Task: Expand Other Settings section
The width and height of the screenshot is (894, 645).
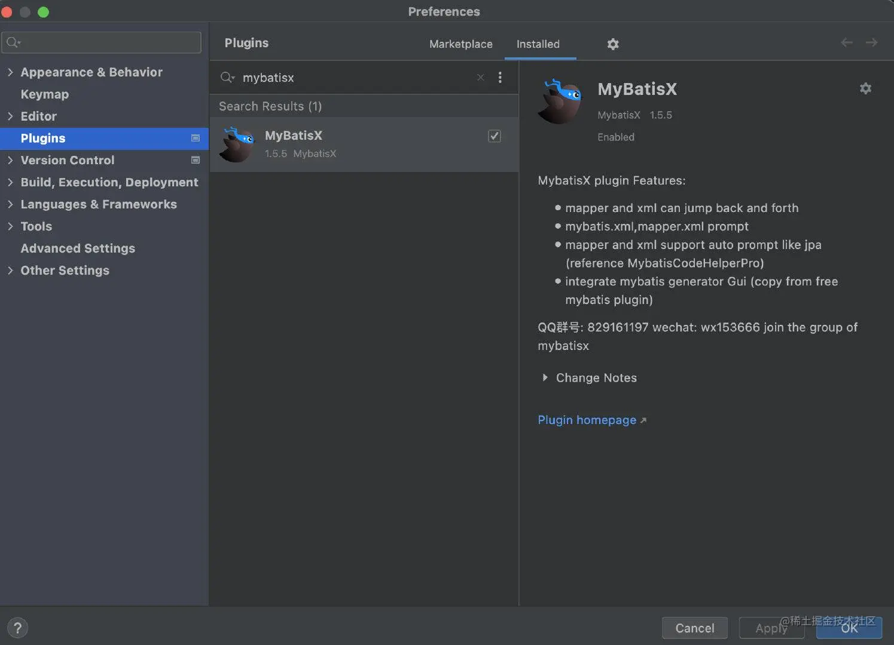Action: pos(10,271)
